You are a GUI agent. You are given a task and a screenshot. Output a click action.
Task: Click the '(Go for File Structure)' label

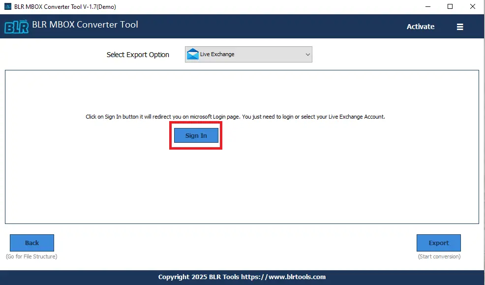(x=31, y=256)
